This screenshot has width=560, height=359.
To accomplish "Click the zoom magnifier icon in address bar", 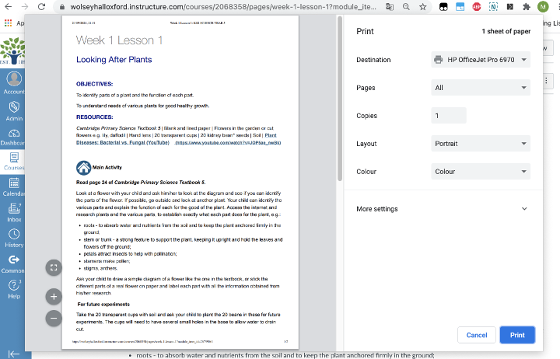I will click(406, 6).
